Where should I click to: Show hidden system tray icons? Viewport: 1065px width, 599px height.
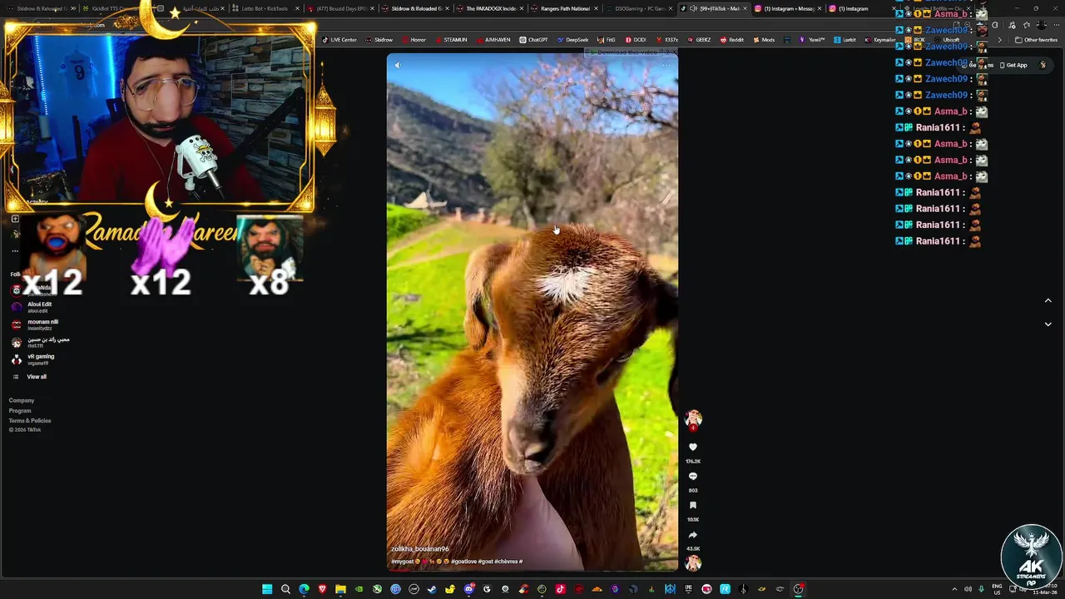click(954, 589)
